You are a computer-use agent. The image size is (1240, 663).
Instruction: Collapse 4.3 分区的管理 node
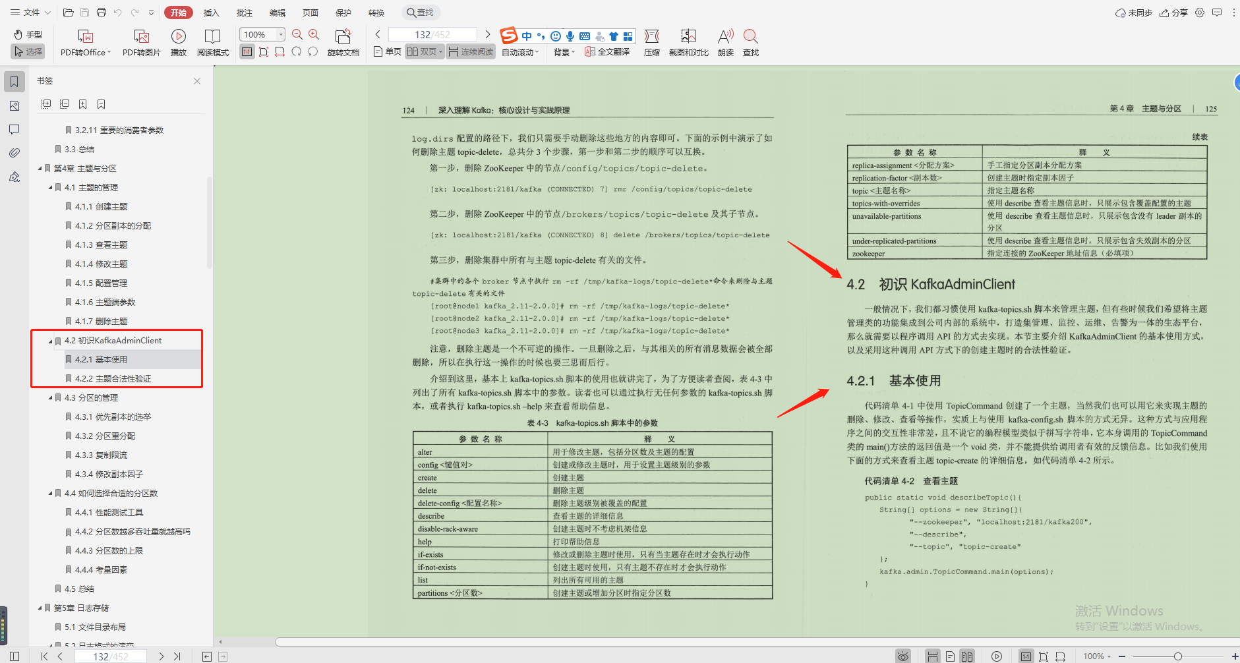pos(50,398)
